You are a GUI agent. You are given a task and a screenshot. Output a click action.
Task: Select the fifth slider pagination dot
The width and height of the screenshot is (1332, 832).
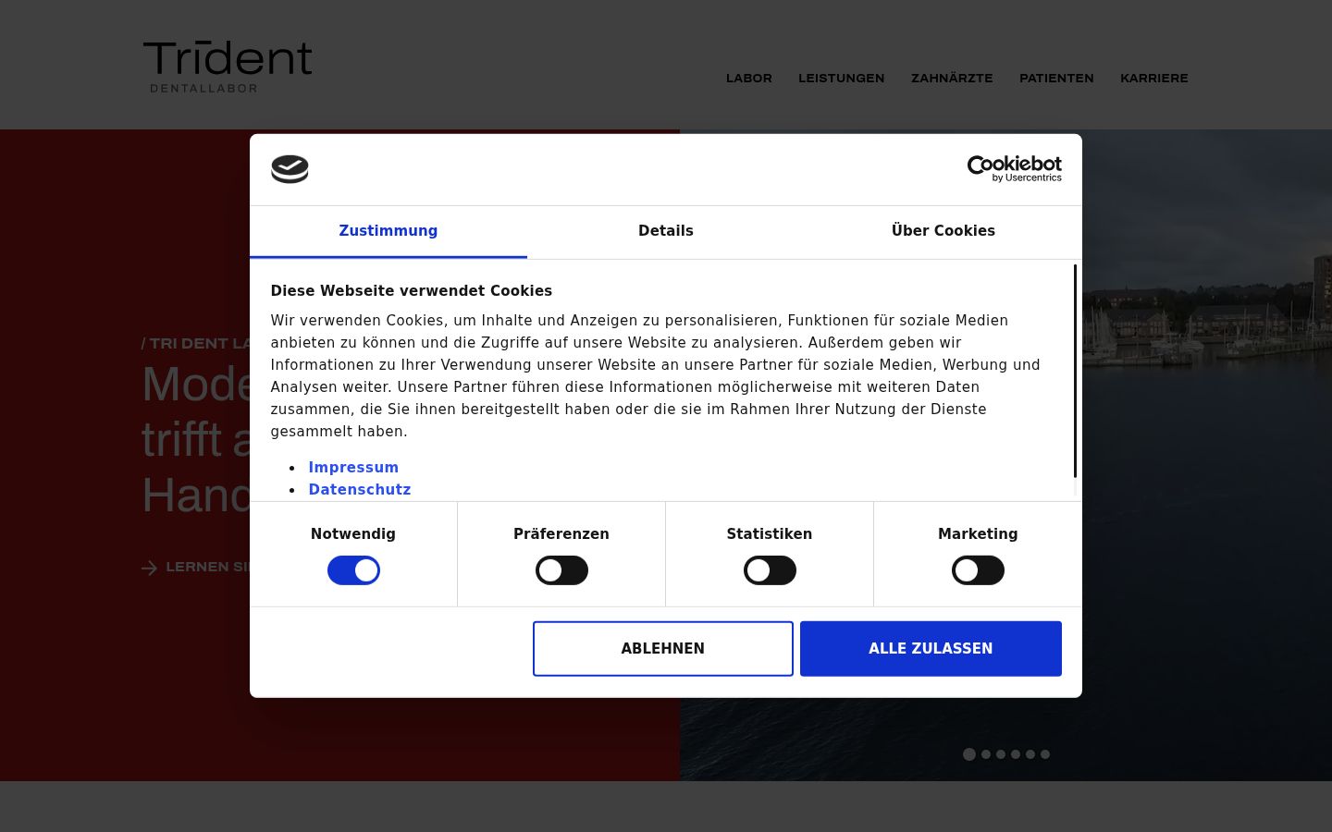[x=1030, y=754]
